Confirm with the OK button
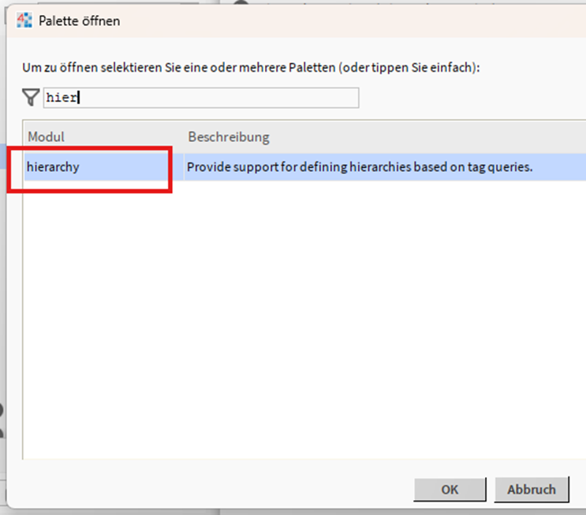Viewport: 586px width, 515px height. (x=450, y=489)
